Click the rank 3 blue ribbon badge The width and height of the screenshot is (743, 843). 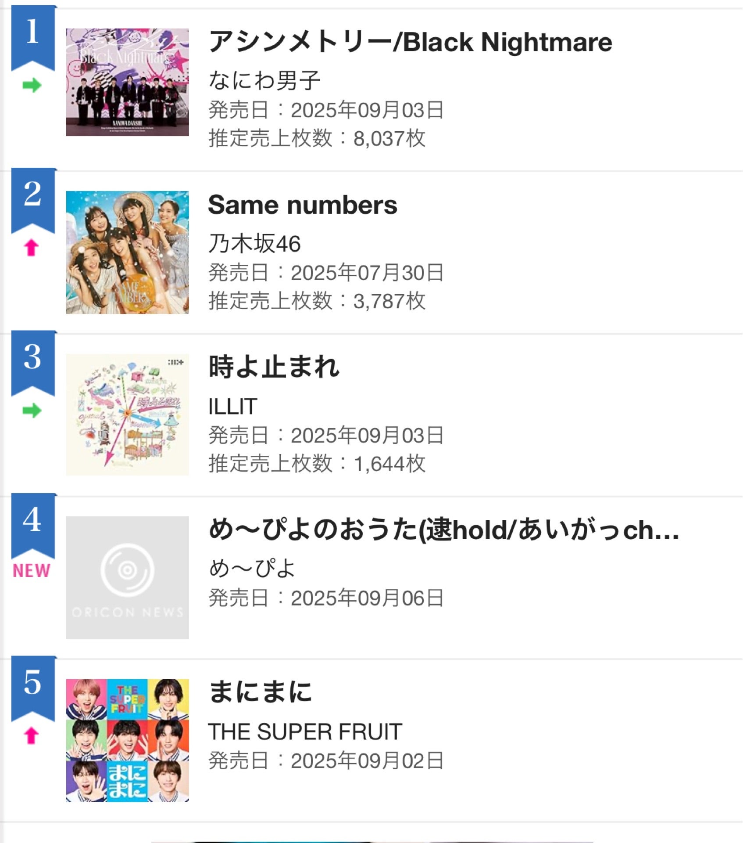(x=33, y=360)
